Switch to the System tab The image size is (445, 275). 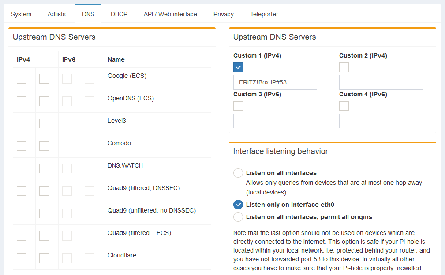coord(21,14)
